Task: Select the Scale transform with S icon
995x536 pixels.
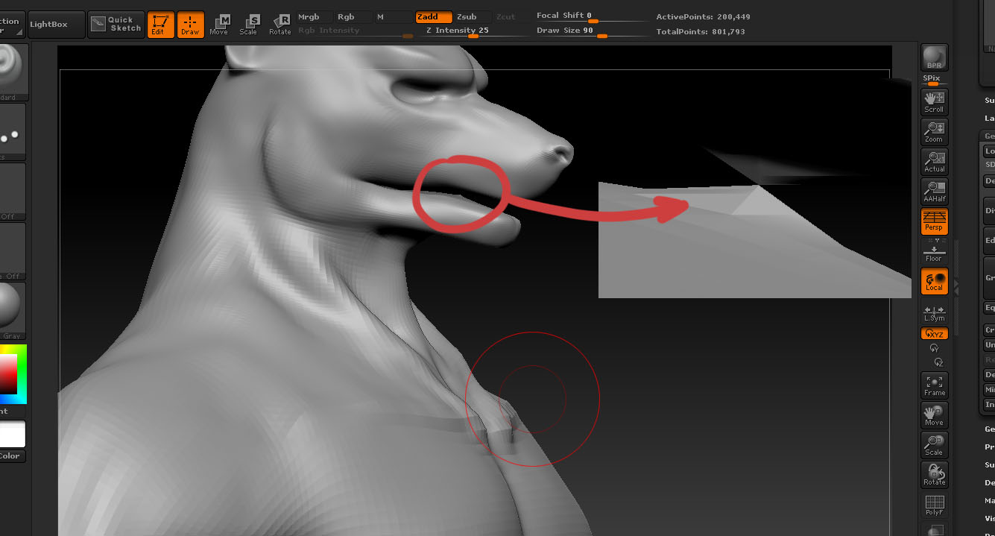Action: pos(249,25)
